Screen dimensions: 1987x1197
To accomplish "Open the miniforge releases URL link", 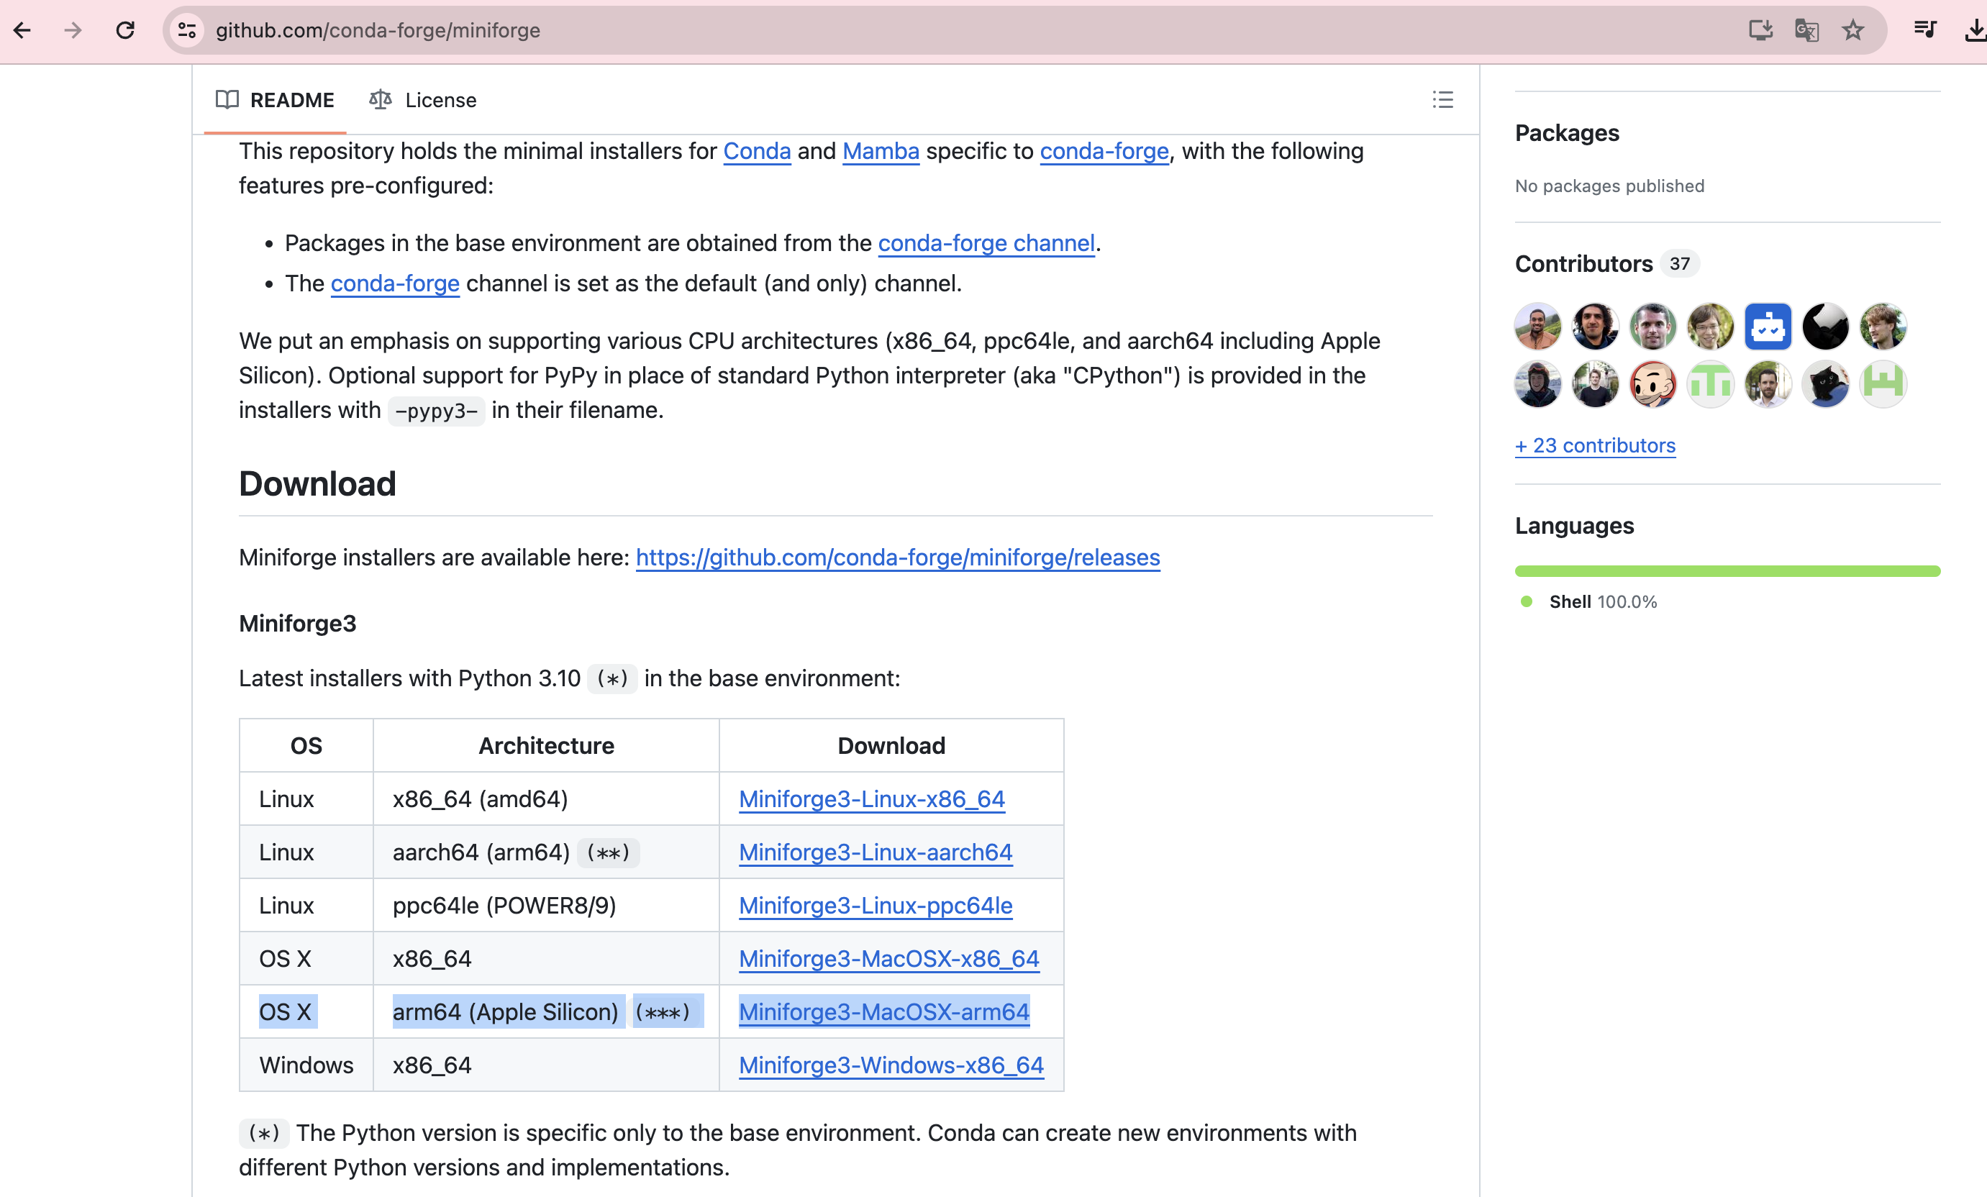I will [898, 557].
